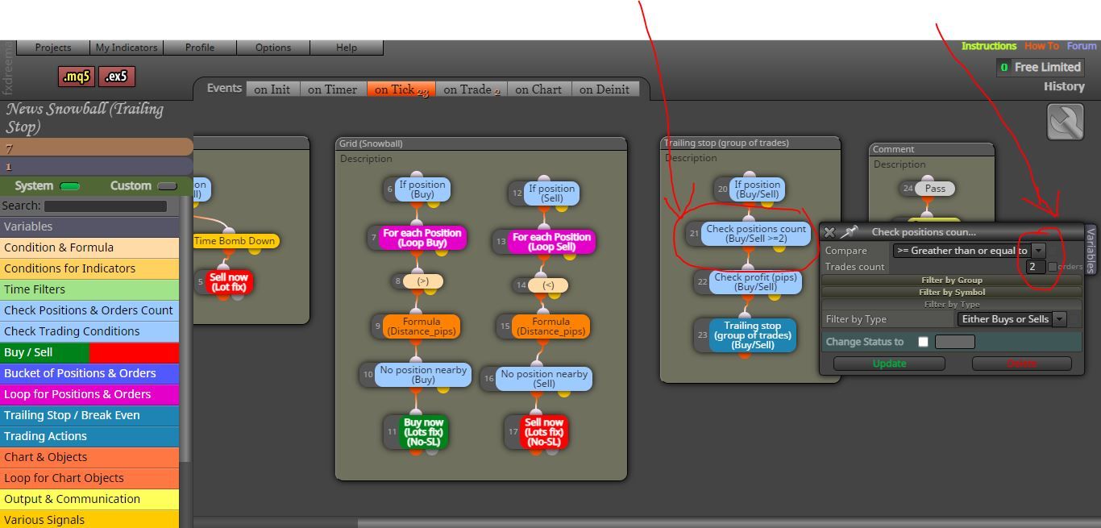Select block 7 For each Position (Loop Buy)
This screenshot has width=1101, height=528.
pyautogui.click(x=422, y=238)
